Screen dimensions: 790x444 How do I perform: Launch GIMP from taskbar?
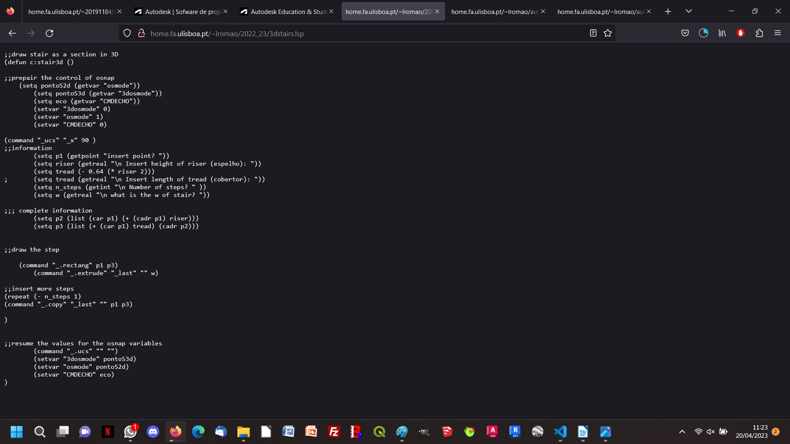(425, 432)
